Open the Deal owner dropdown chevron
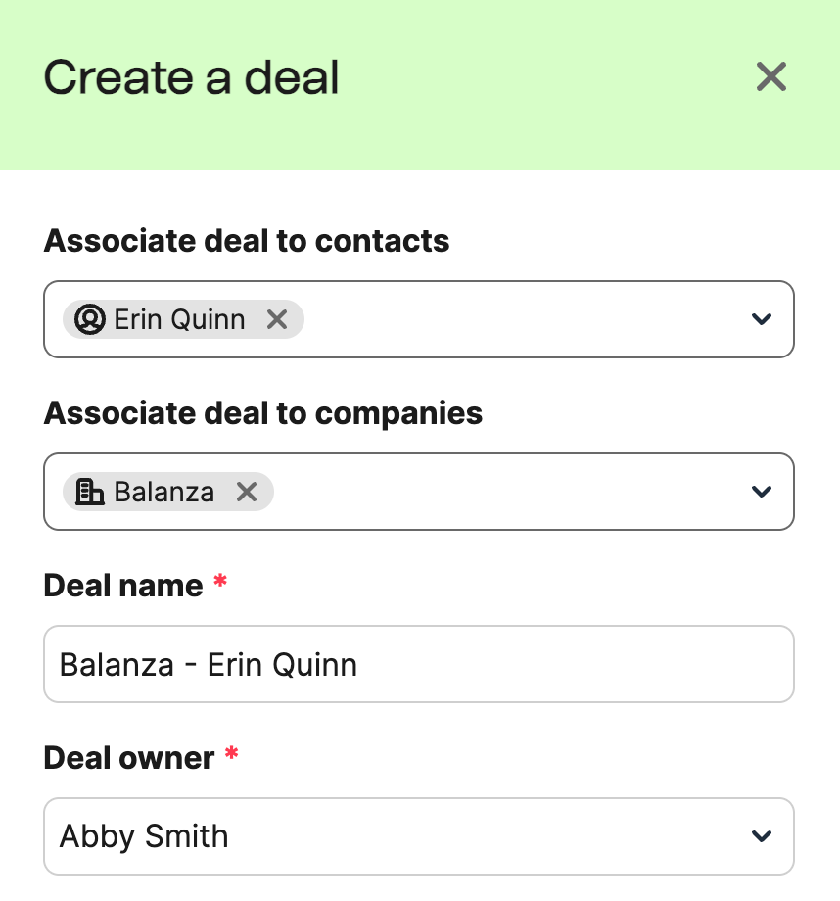The height and width of the screenshot is (901, 840). point(761,836)
